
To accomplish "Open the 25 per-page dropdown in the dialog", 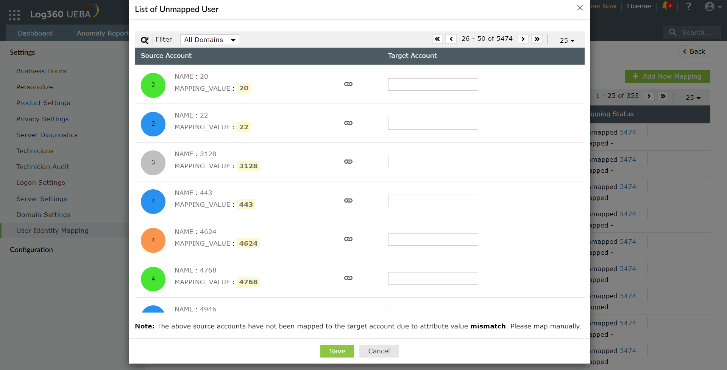I will coord(566,40).
